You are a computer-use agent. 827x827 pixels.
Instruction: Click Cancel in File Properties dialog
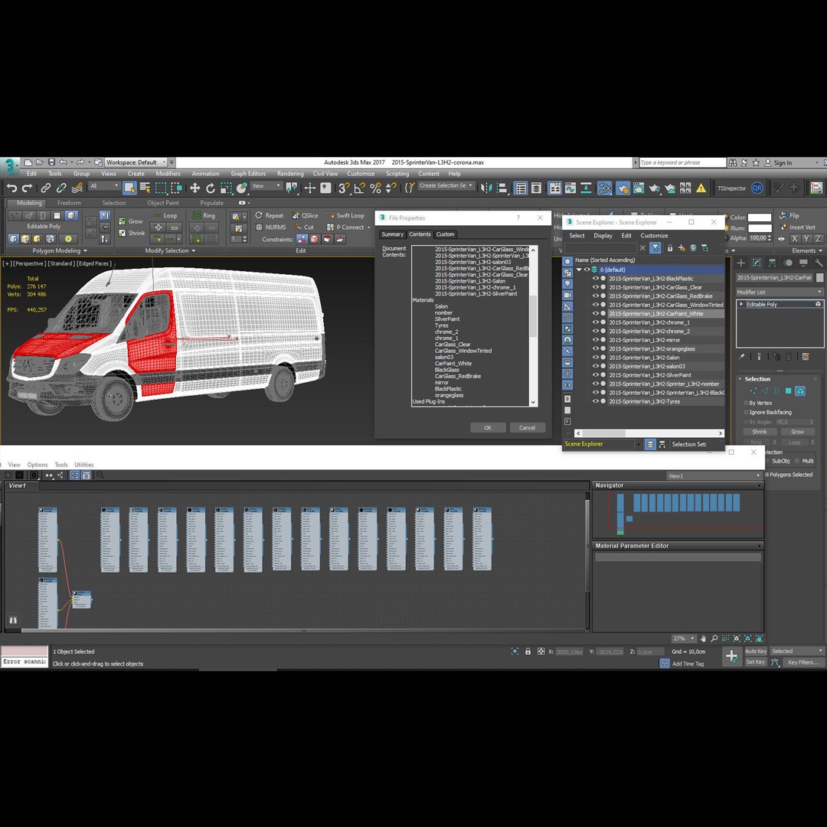click(x=528, y=428)
